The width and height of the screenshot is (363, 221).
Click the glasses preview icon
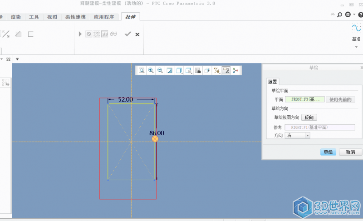tap(114, 34)
